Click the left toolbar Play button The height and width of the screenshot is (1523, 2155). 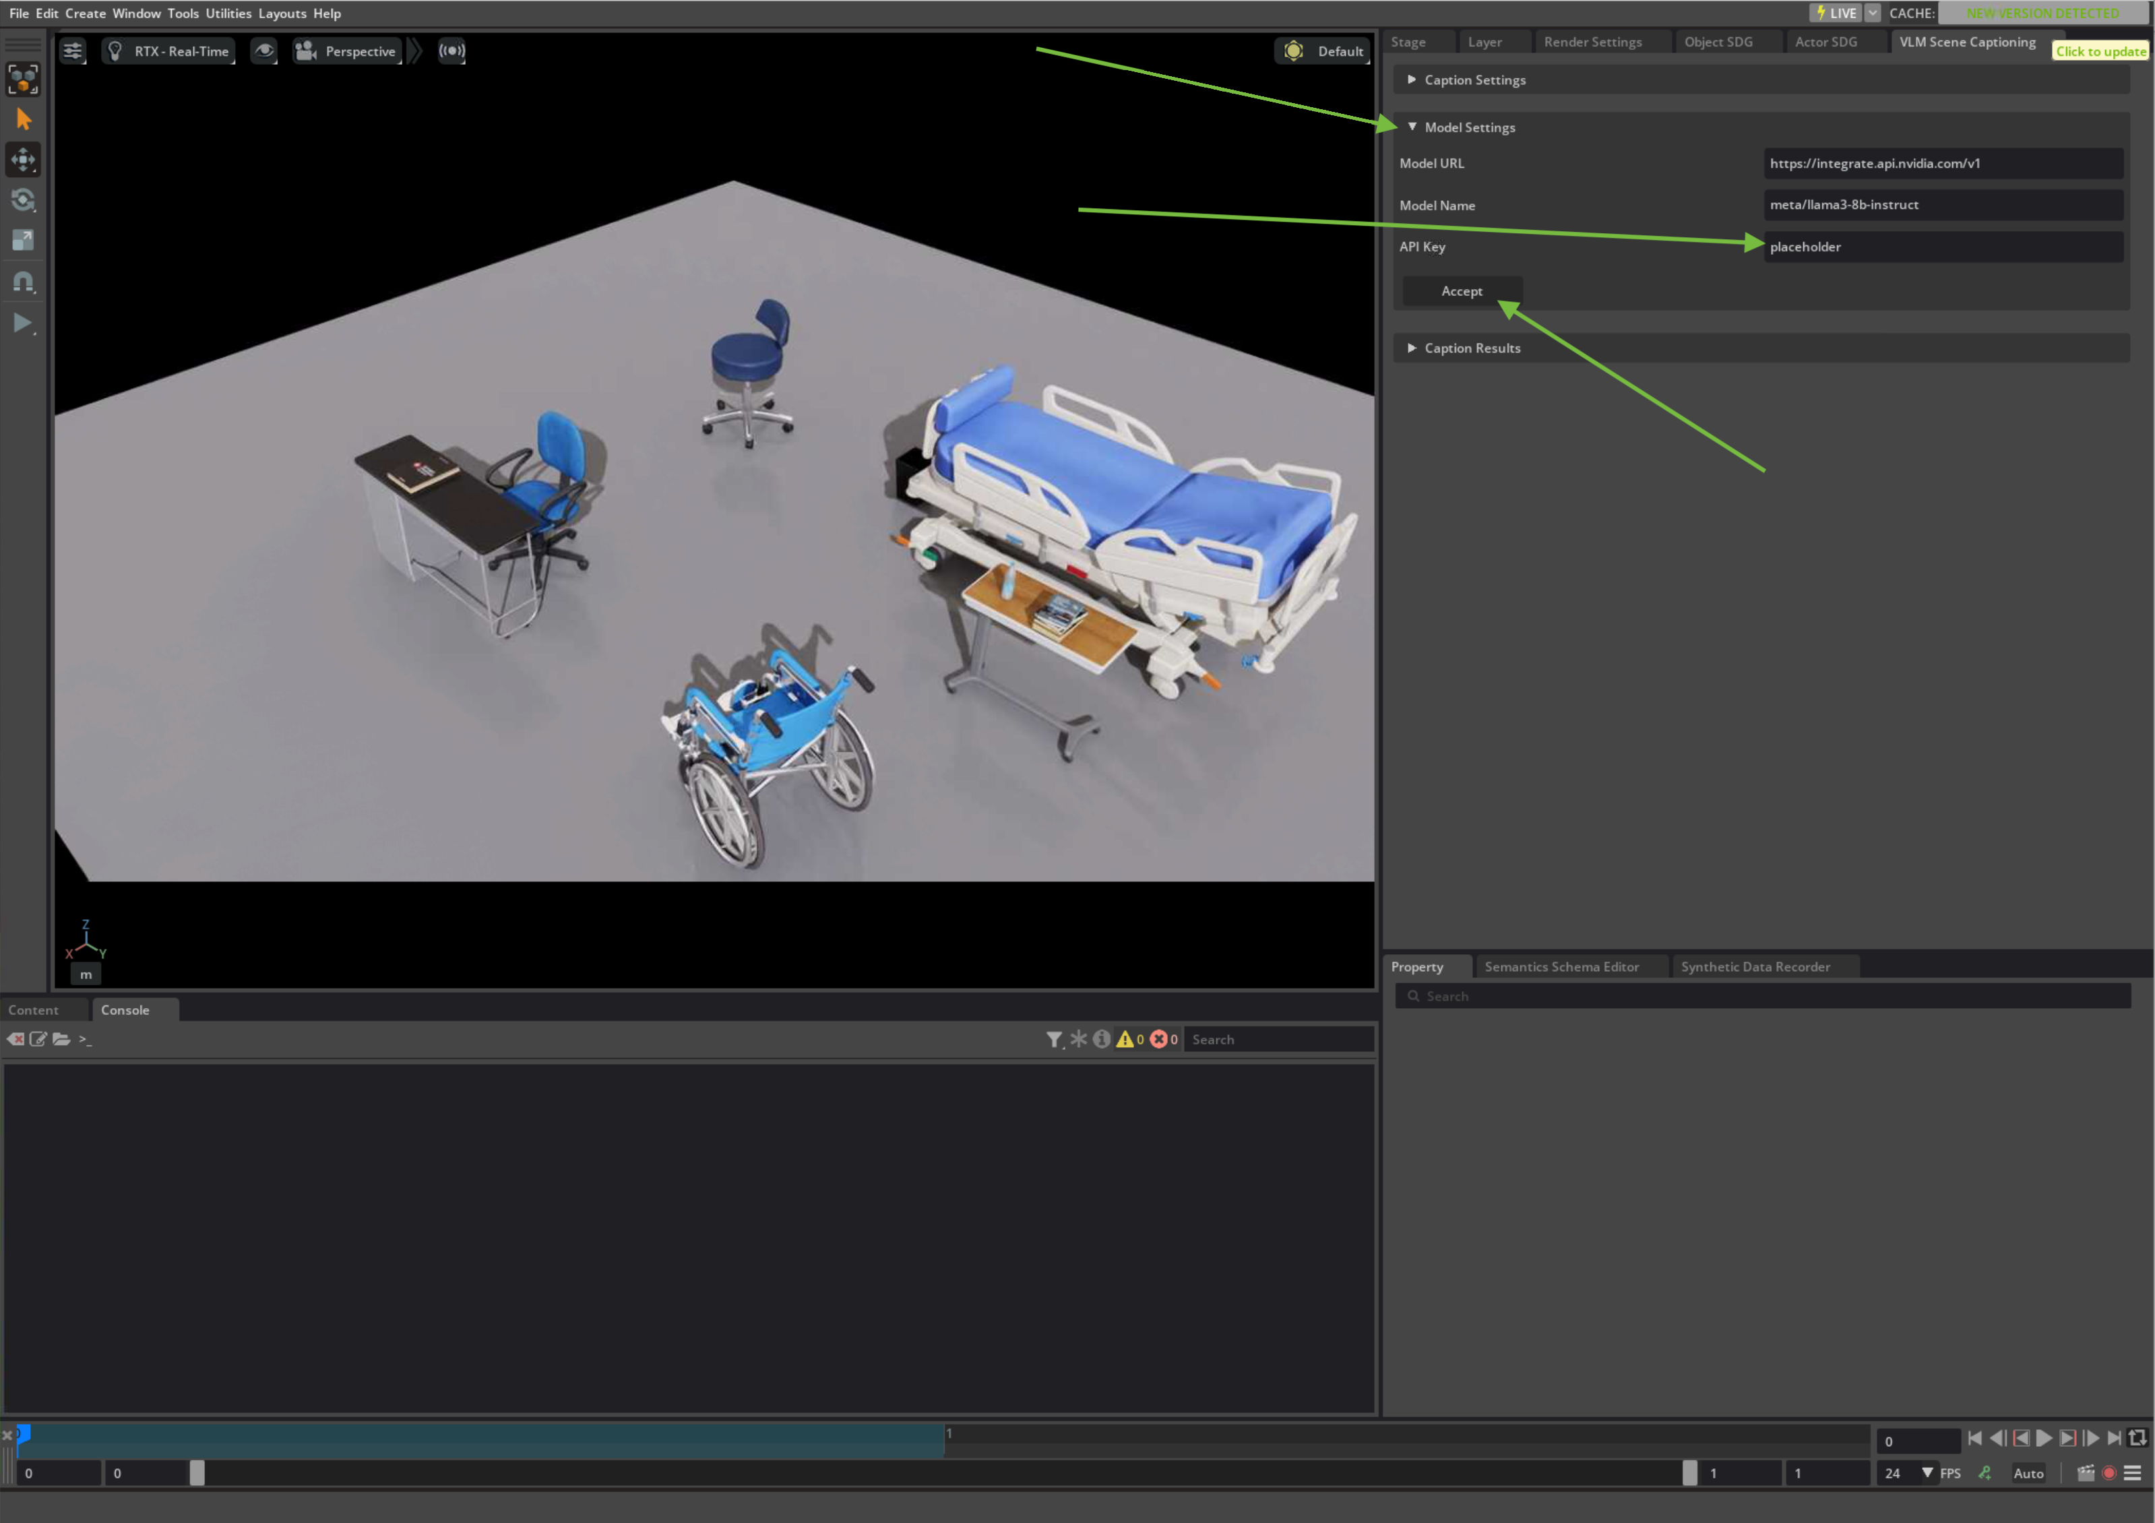click(24, 323)
